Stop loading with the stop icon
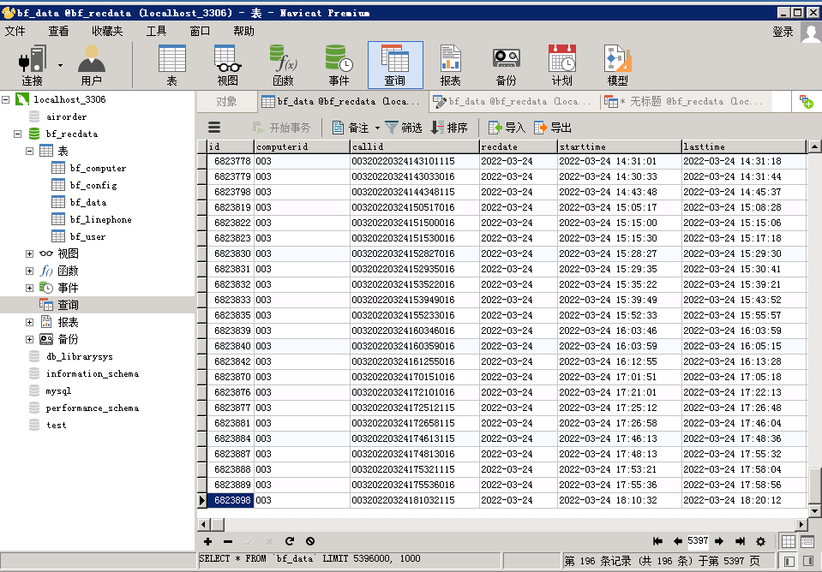This screenshot has height=572, width=822. point(310,541)
